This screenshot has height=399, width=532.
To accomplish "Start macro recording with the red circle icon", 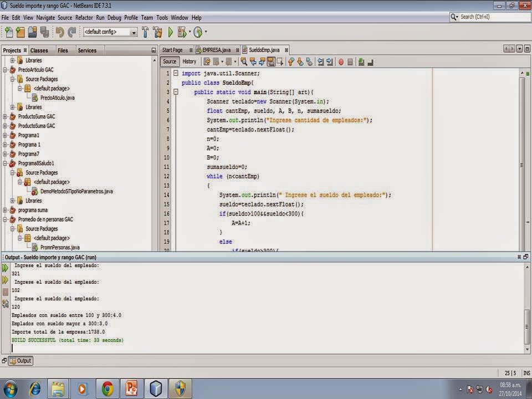I will click(x=340, y=62).
